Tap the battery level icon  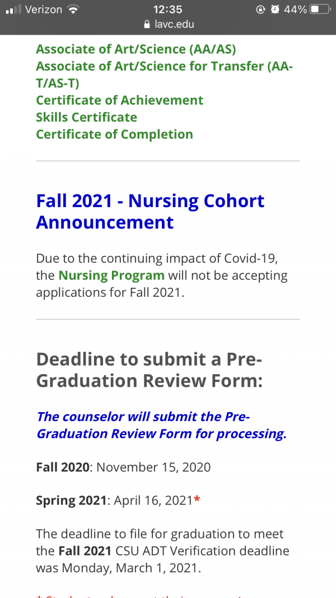coord(321,10)
